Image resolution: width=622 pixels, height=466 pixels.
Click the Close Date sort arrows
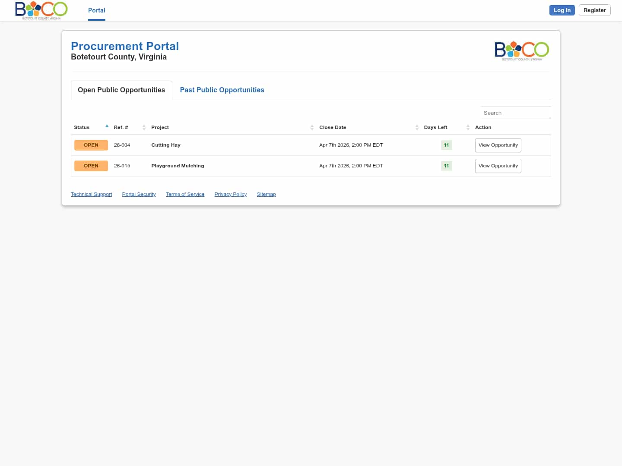click(x=417, y=127)
